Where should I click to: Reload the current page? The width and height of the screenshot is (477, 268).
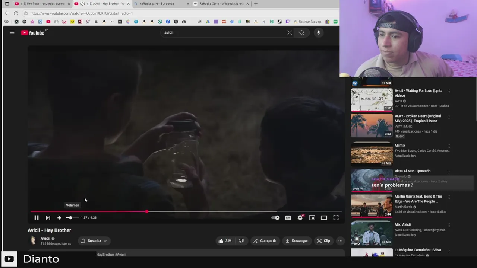click(x=16, y=13)
